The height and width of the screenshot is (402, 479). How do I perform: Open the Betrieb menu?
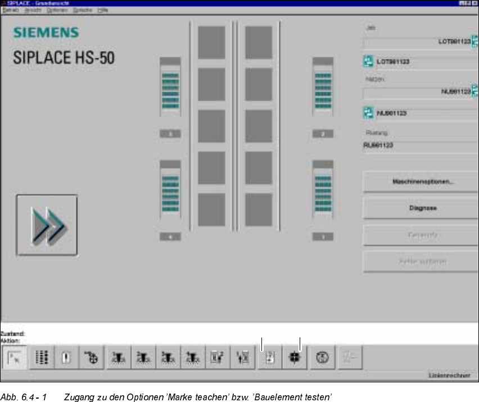[x=11, y=10]
